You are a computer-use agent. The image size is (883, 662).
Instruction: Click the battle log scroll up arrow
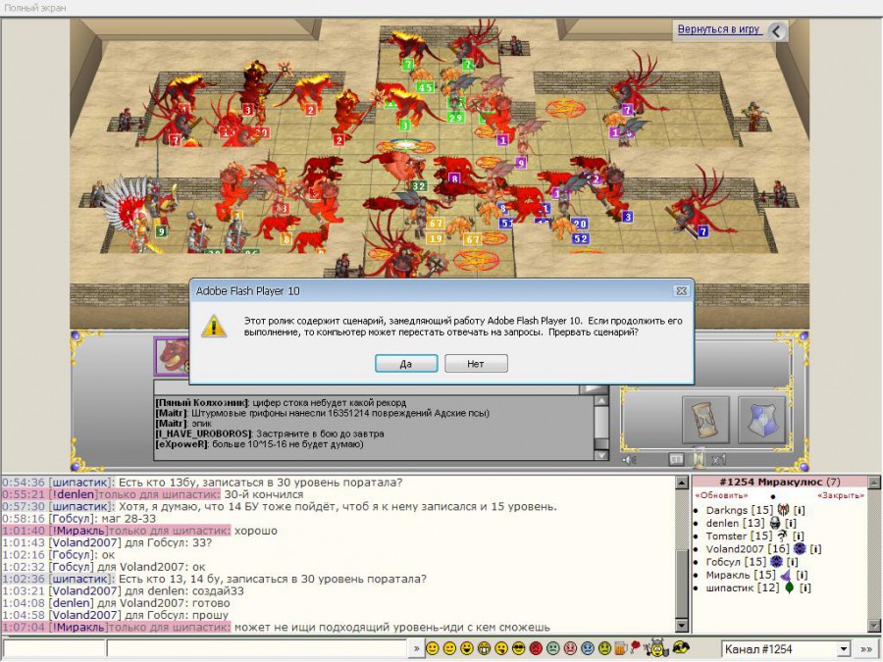(x=601, y=401)
